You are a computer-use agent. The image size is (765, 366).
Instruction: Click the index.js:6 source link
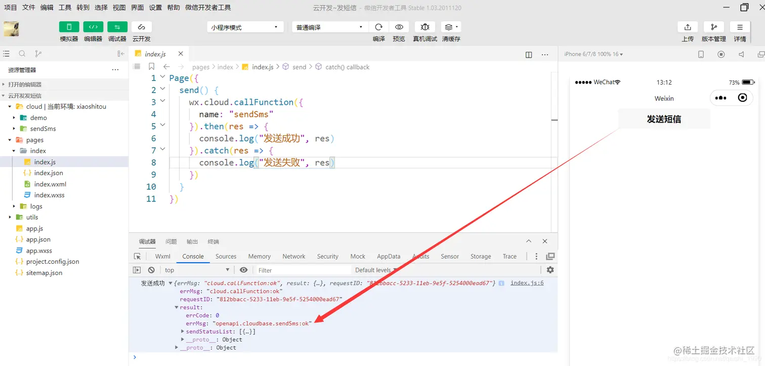click(x=527, y=283)
